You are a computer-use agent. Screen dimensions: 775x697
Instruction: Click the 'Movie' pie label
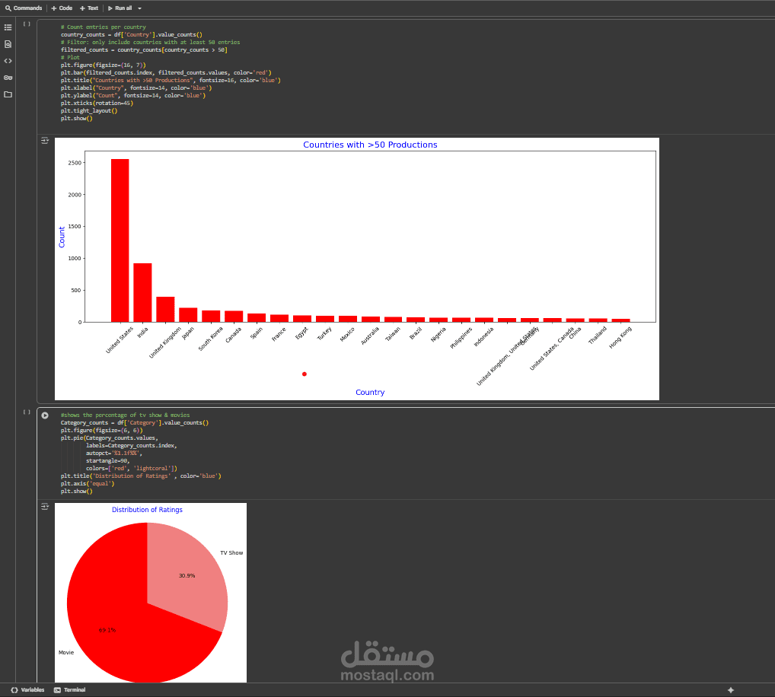(66, 653)
